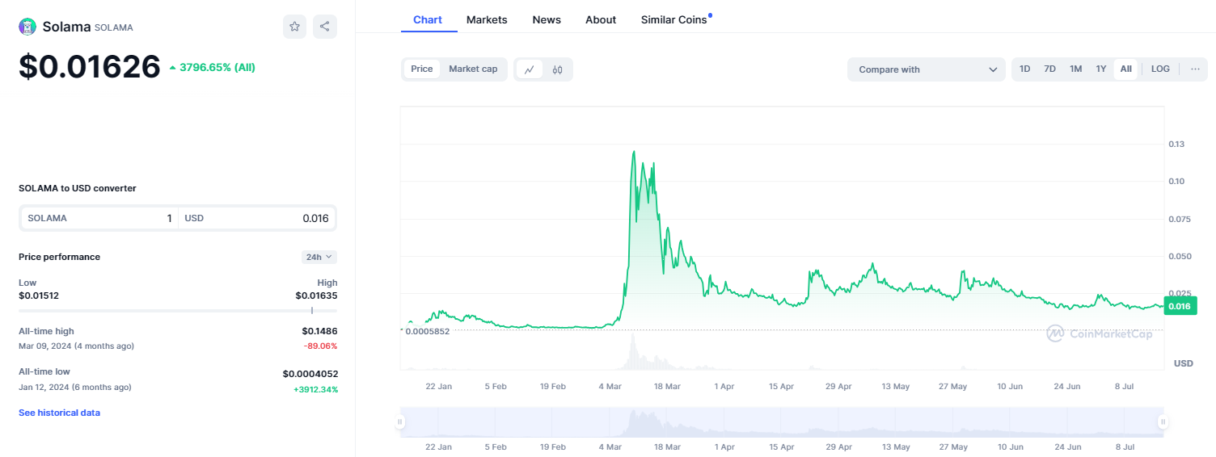Select the 1D time range
The height and width of the screenshot is (457, 1216).
point(1024,69)
